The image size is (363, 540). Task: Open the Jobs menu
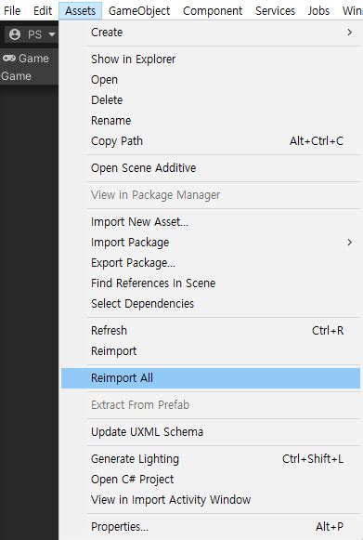pyautogui.click(x=318, y=10)
